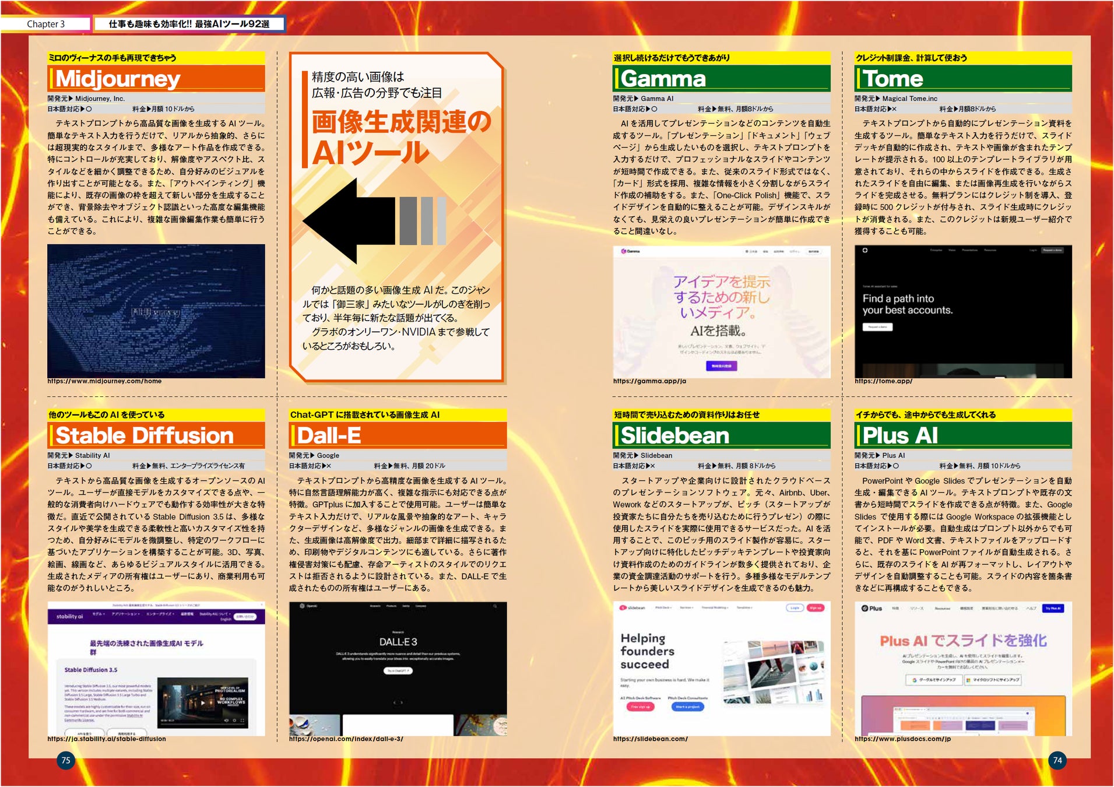Image resolution: width=1114 pixels, height=787 pixels.
Task: Click the blue 'Start a project' button on Slidebean
Action: click(688, 707)
